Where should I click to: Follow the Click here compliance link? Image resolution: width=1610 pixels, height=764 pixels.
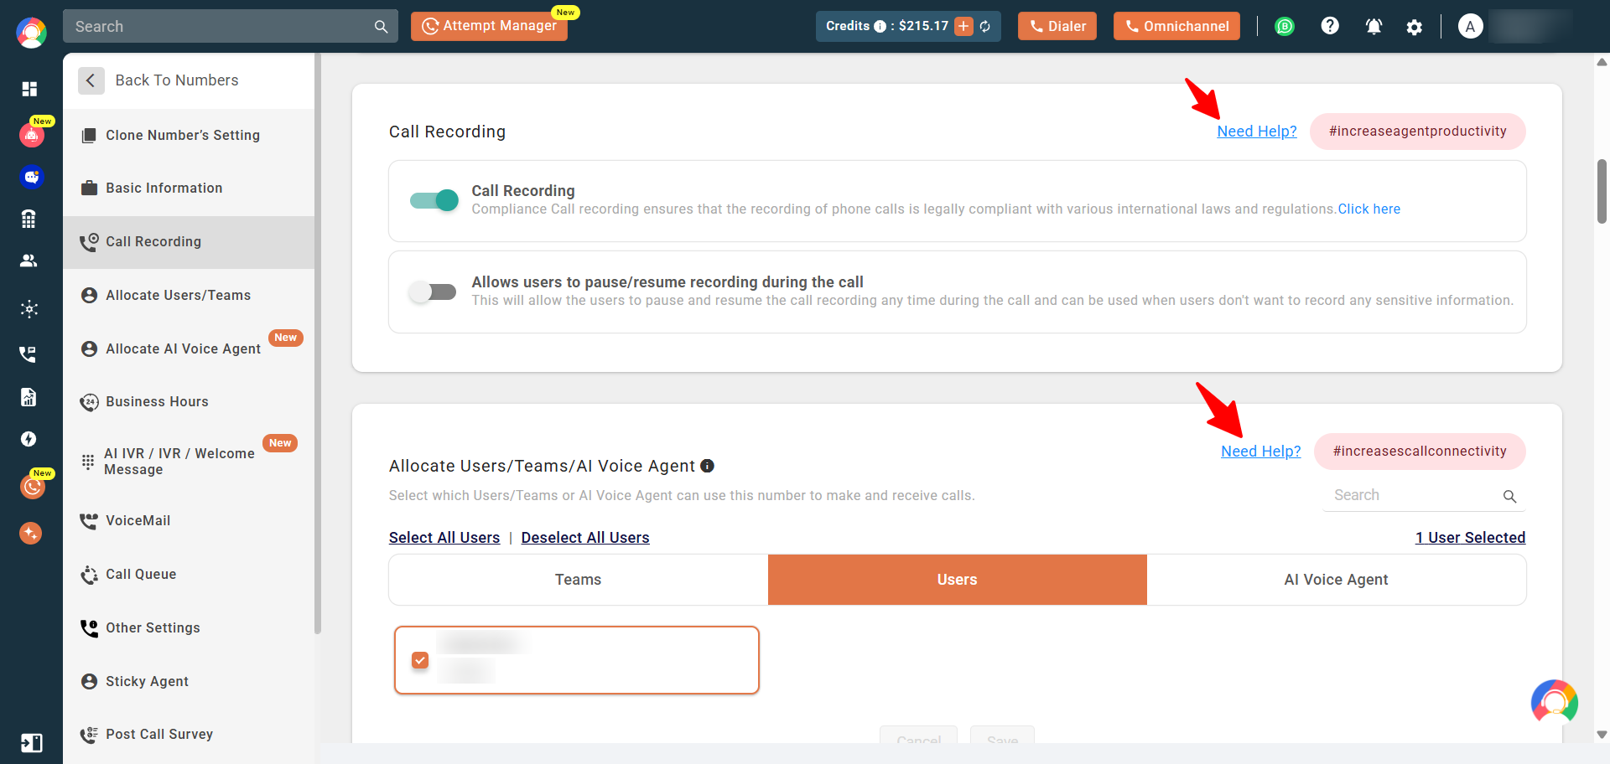tap(1368, 209)
